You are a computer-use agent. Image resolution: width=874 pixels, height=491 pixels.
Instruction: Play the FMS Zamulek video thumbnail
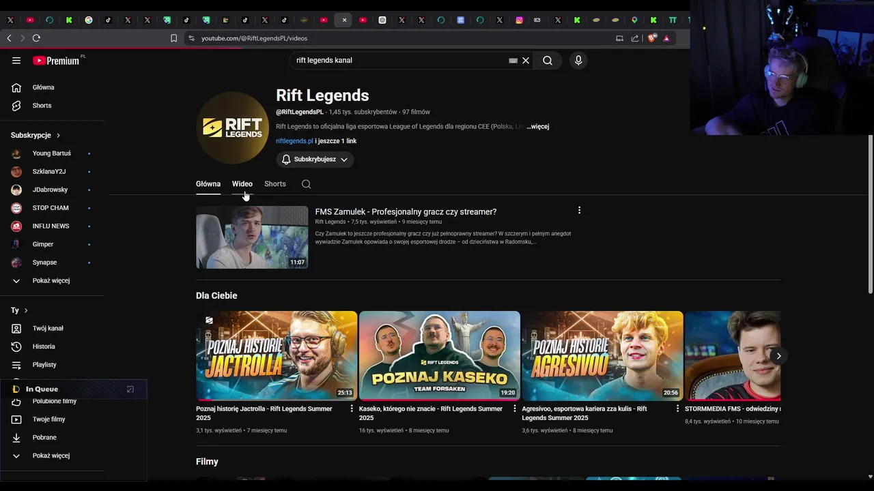pos(252,237)
